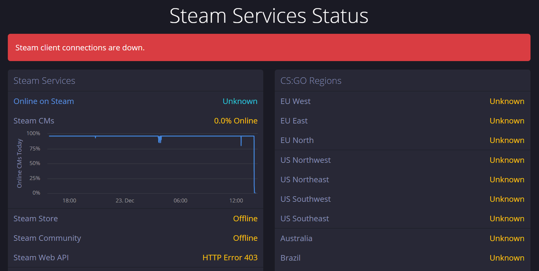The width and height of the screenshot is (539, 271).
Task: Click the Unknown status for US Northeast
Action: pos(507,179)
